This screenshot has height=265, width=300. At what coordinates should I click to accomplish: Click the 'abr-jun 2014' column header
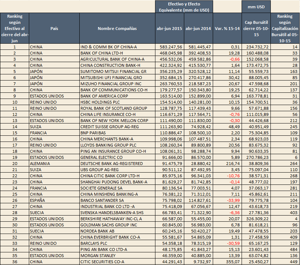[x=198, y=29]
